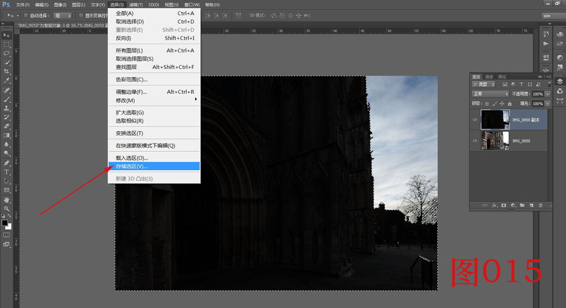The height and width of the screenshot is (308, 566).
Task: Select the Quick Selection tool
Action: (x=7, y=62)
